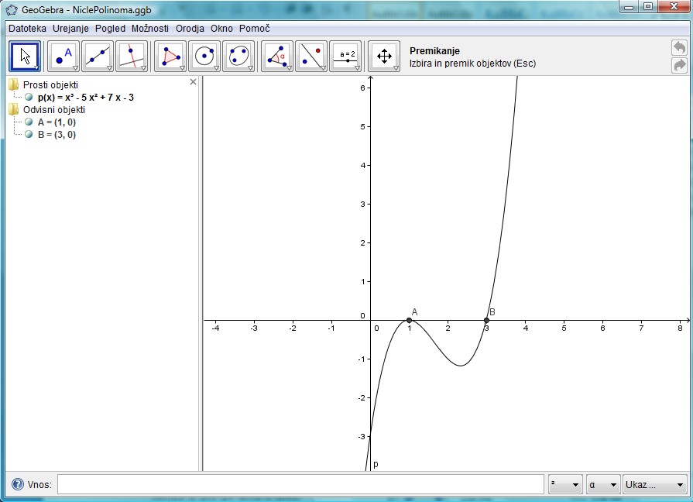The height and width of the screenshot is (502, 693).
Task: Select the Angle tool
Action: click(x=277, y=56)
